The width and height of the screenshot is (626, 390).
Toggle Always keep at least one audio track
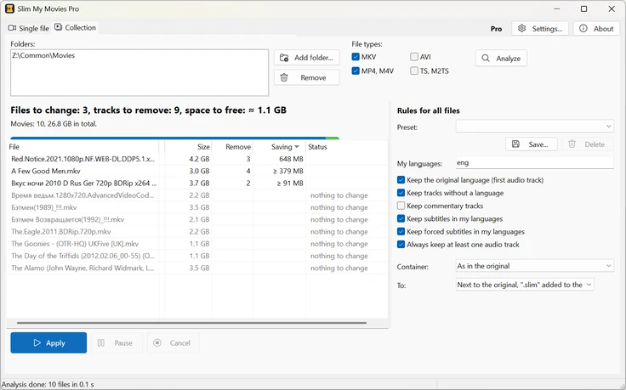[x=401, y=245]
